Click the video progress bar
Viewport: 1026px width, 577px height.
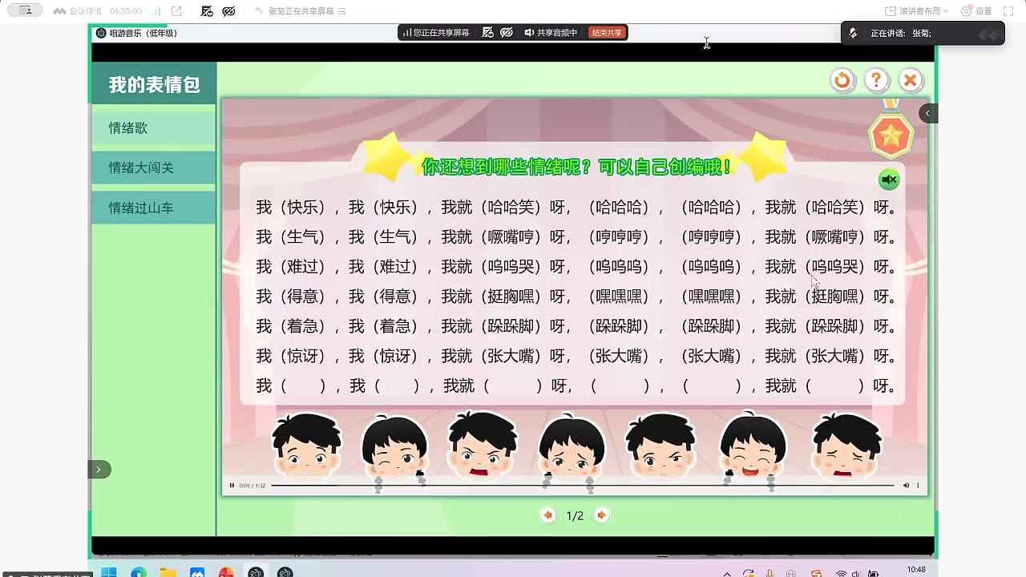[582, 486]
